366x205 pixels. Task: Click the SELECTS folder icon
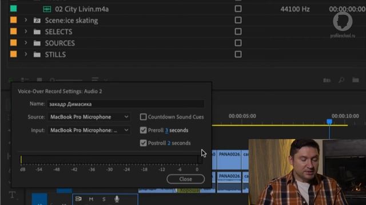tap(37, 32)
